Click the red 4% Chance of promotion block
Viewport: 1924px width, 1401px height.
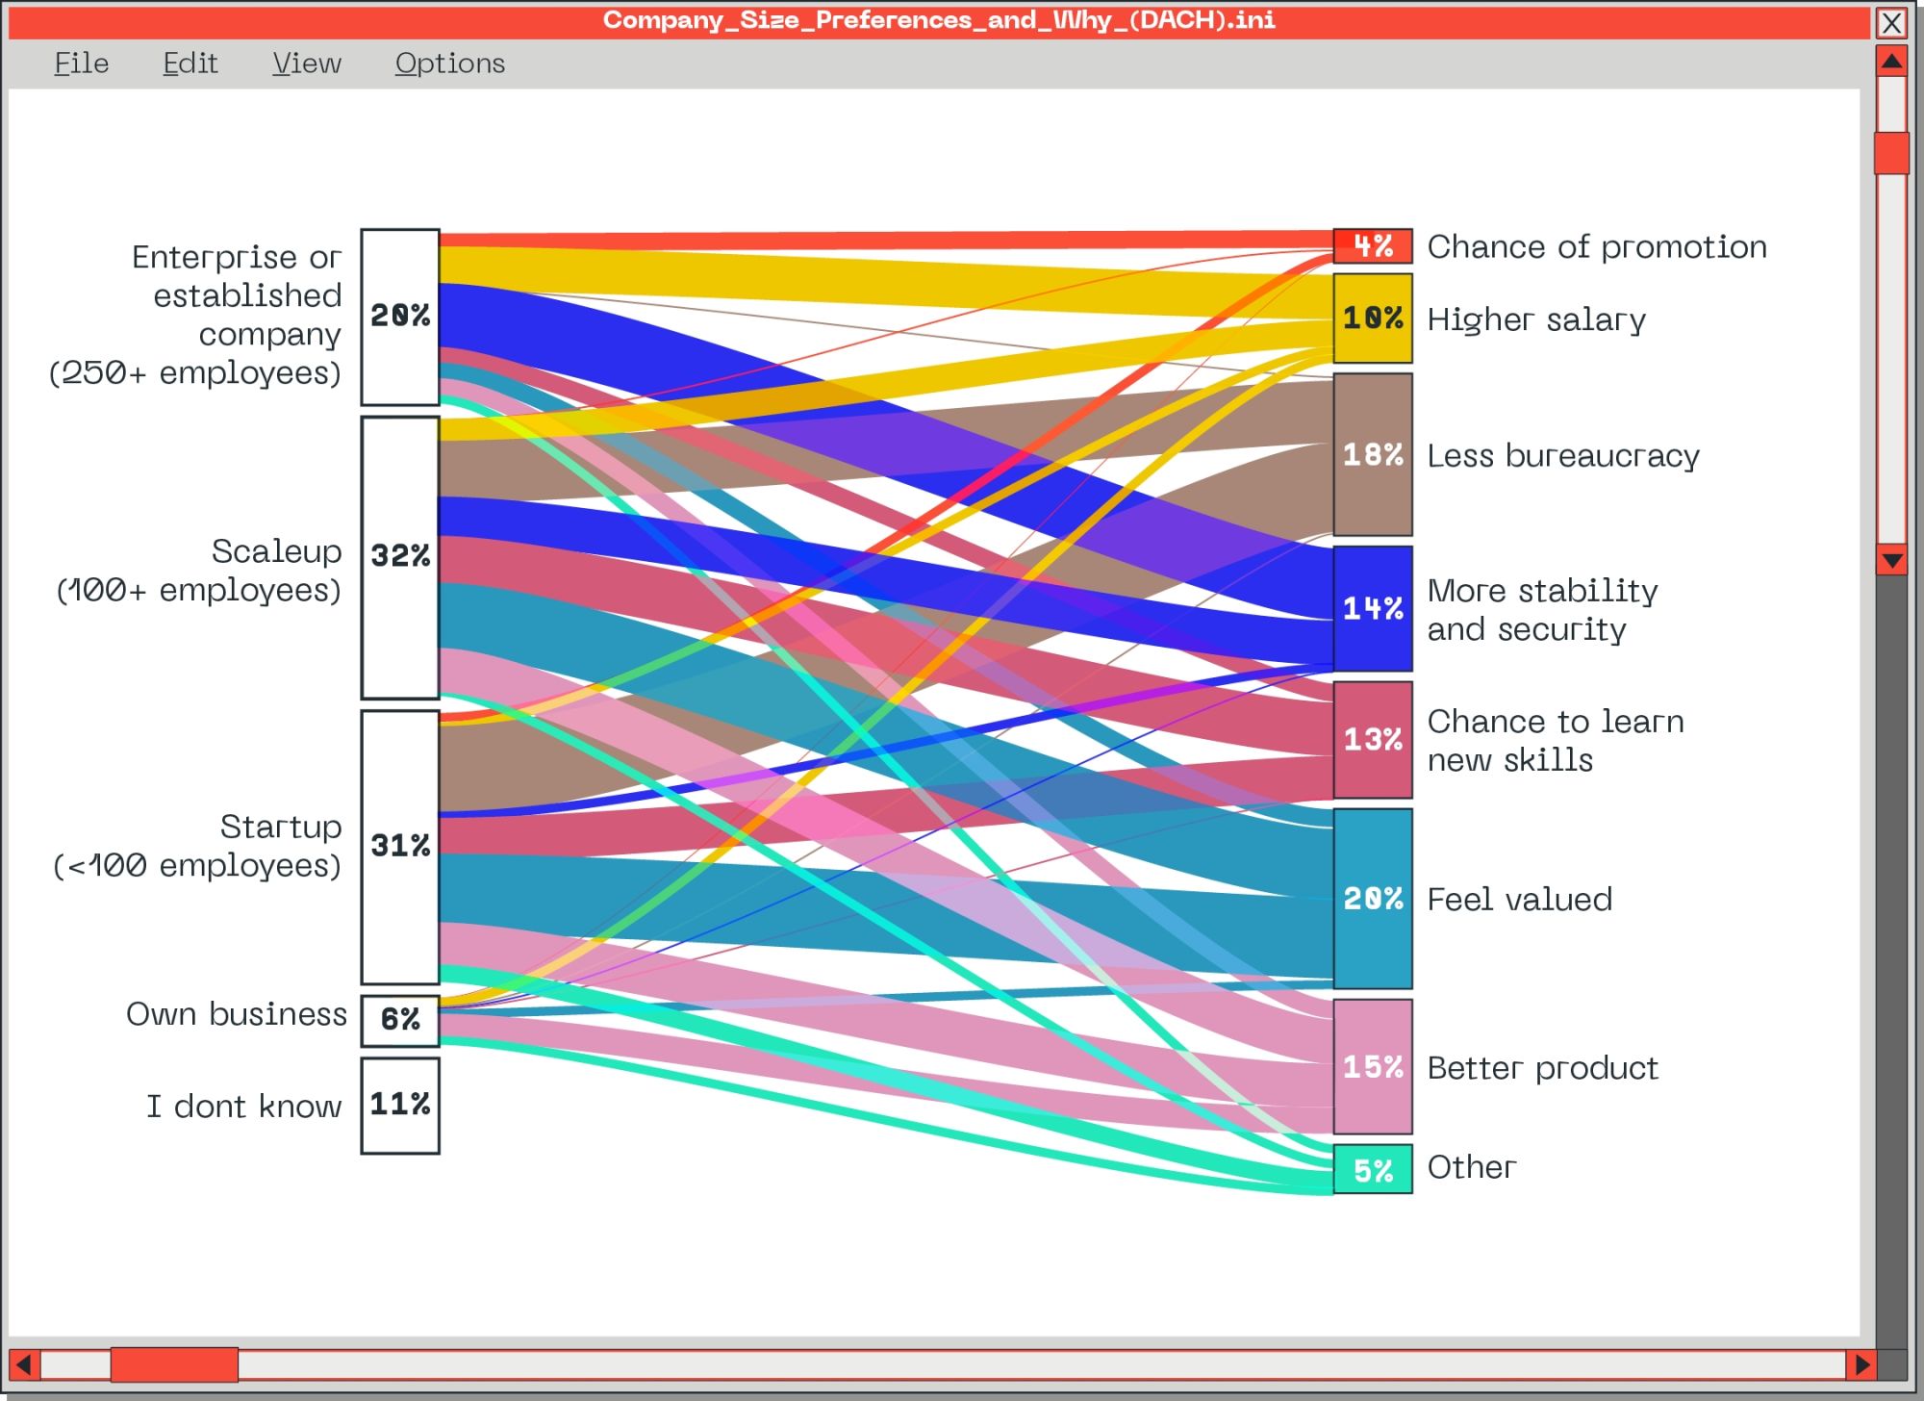coord(1373,246)
